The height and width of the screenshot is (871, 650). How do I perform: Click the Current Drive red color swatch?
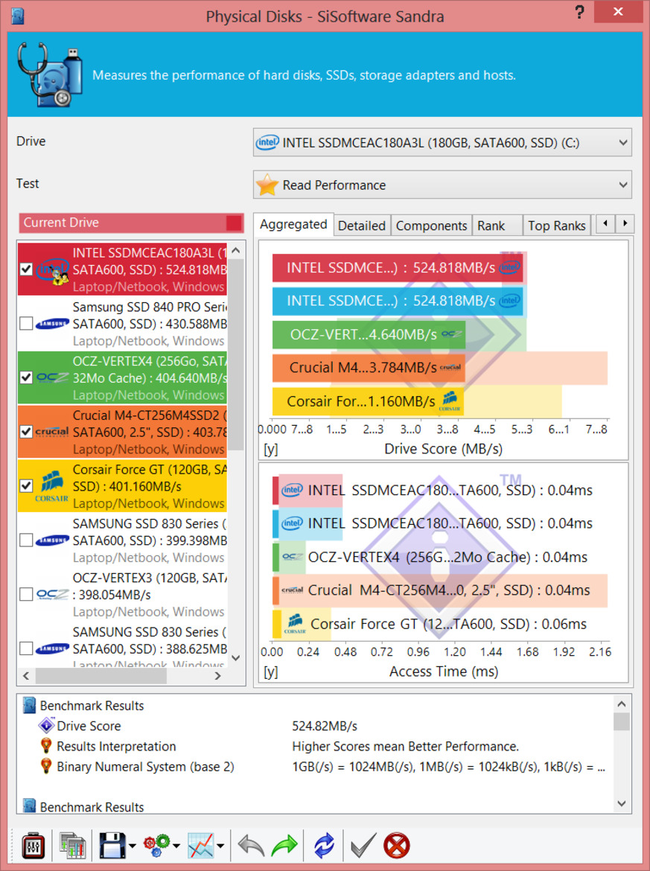tap(234, 223)
